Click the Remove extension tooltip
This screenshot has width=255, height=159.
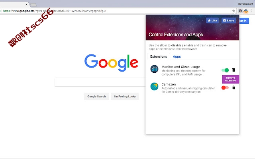[231, 79]
